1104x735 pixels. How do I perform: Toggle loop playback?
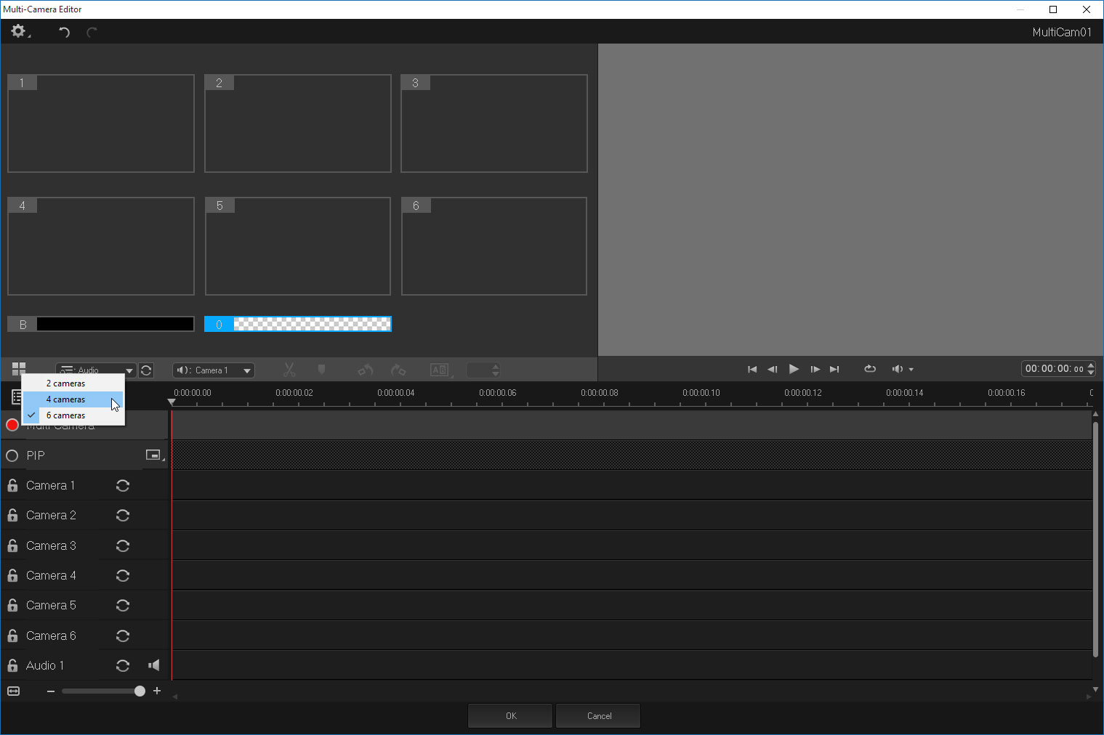[870, 369]
